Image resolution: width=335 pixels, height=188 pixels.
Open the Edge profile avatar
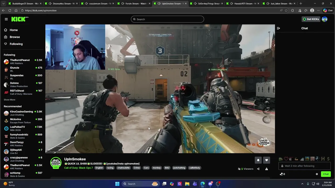[312, 10]
